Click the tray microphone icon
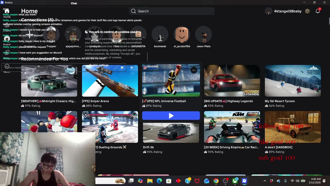 click(285, 181)
